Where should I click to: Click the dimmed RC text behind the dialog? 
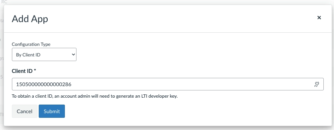coord(4,2)
